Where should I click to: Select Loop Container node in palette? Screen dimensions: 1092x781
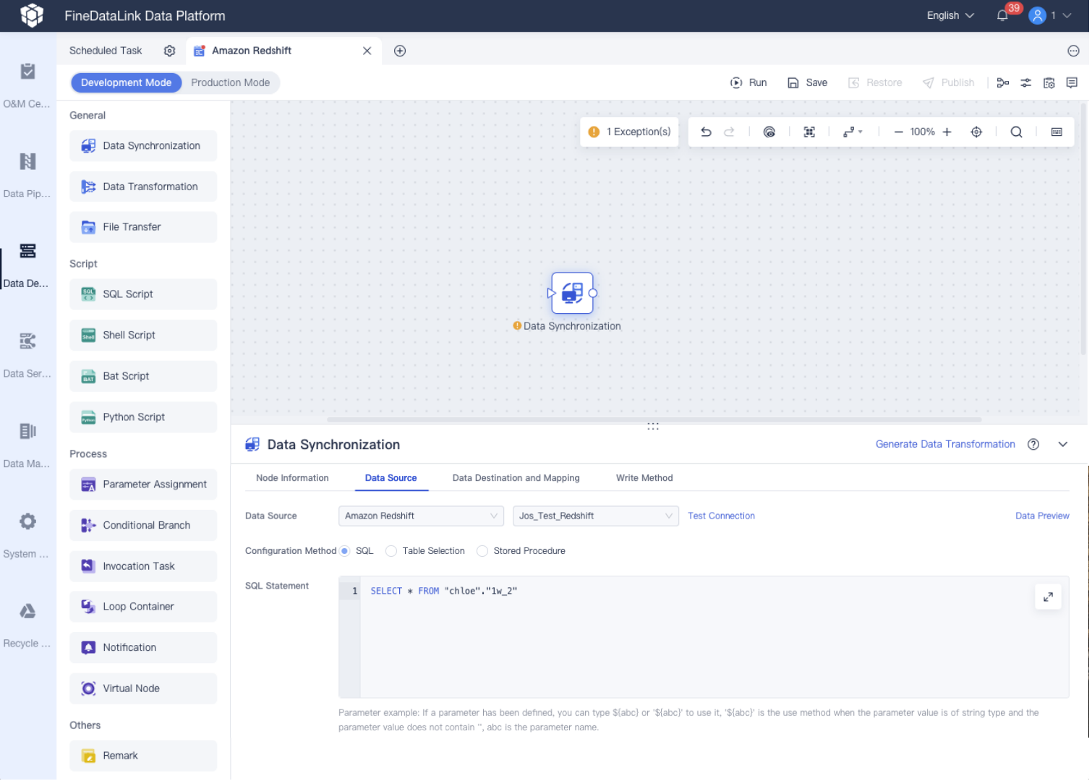pyautogui.click(x=143, y=607)
